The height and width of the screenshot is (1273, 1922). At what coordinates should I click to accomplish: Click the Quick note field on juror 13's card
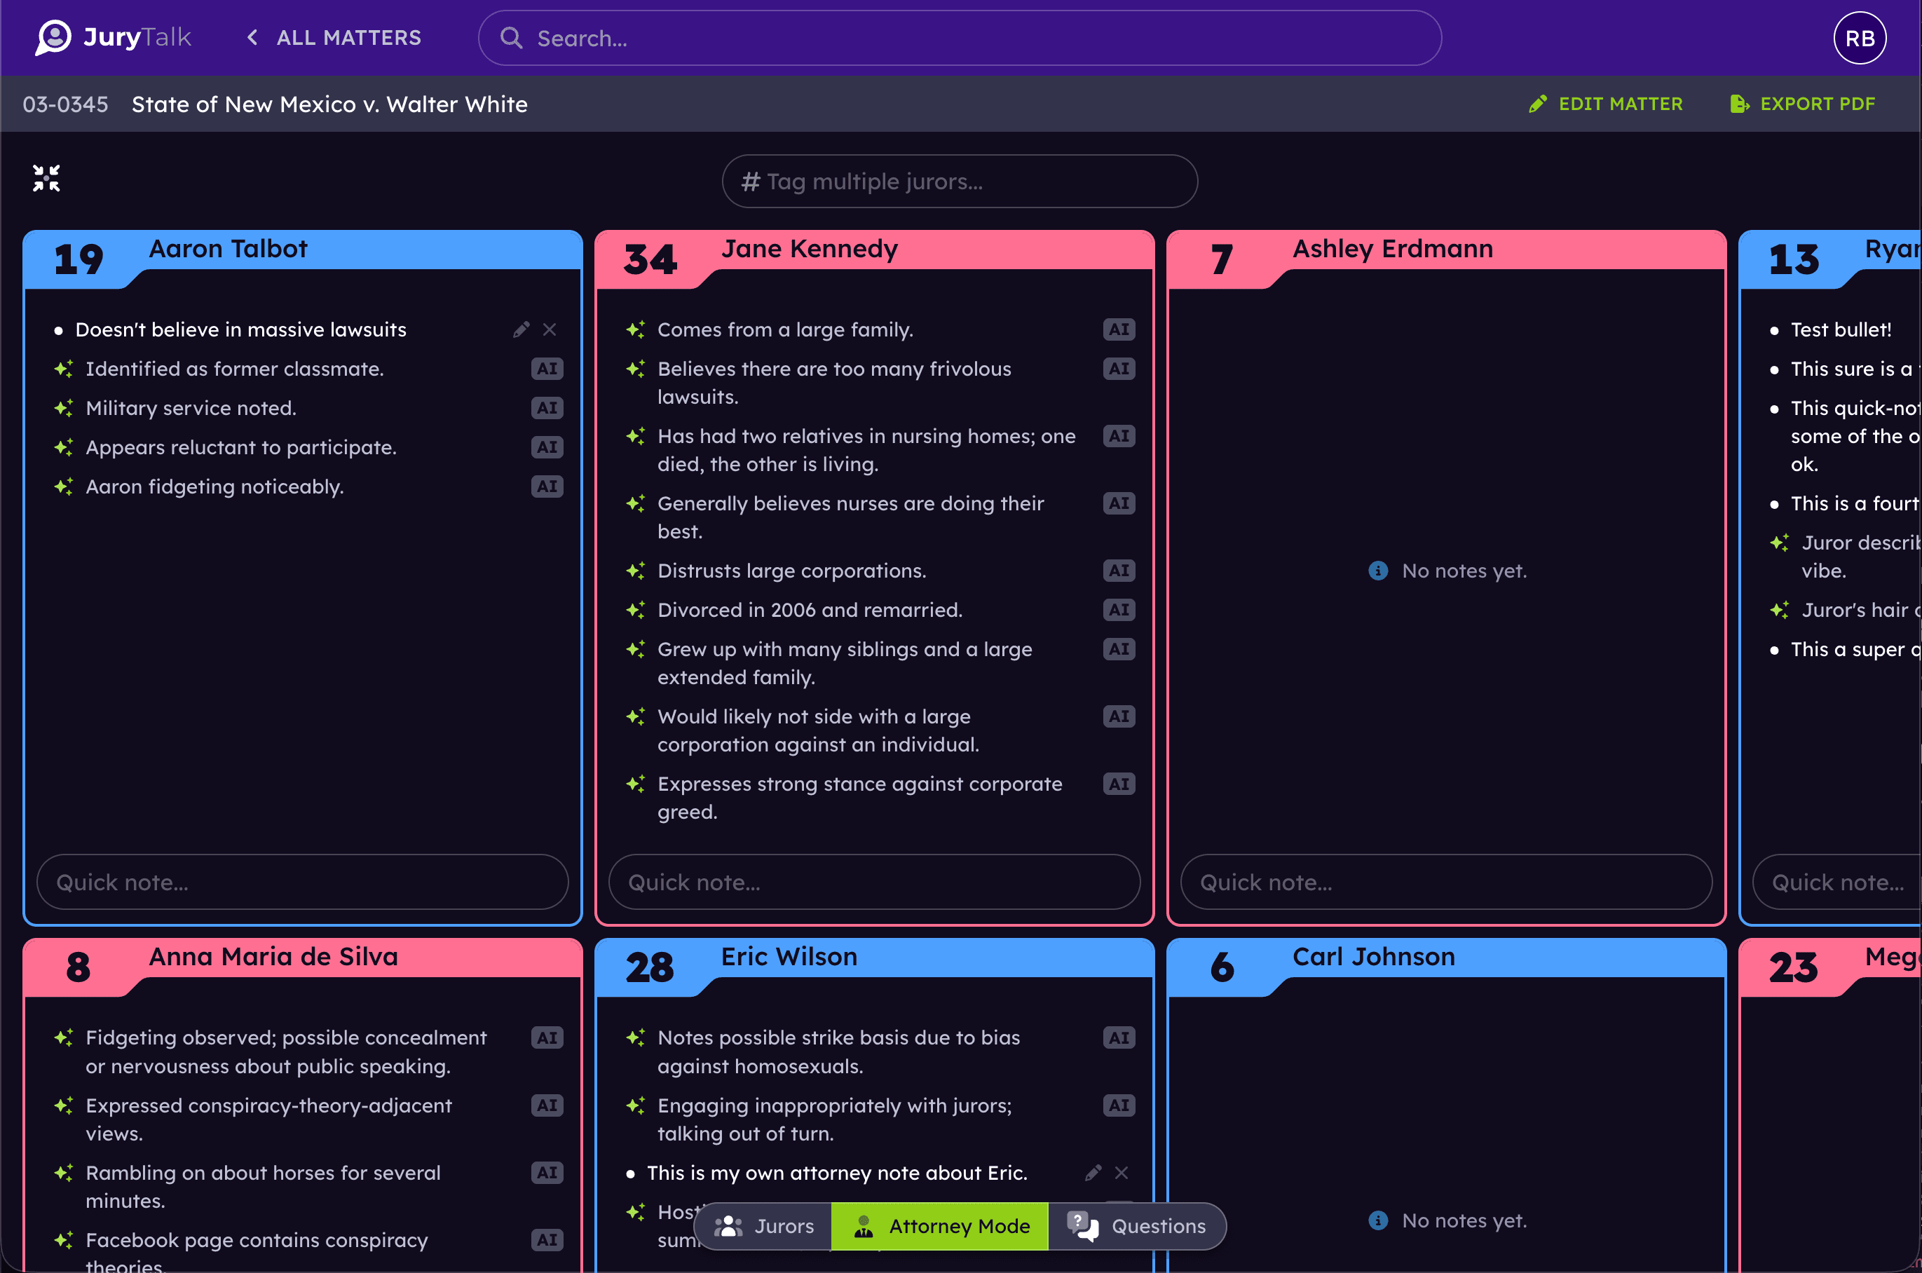[1838, 882]
